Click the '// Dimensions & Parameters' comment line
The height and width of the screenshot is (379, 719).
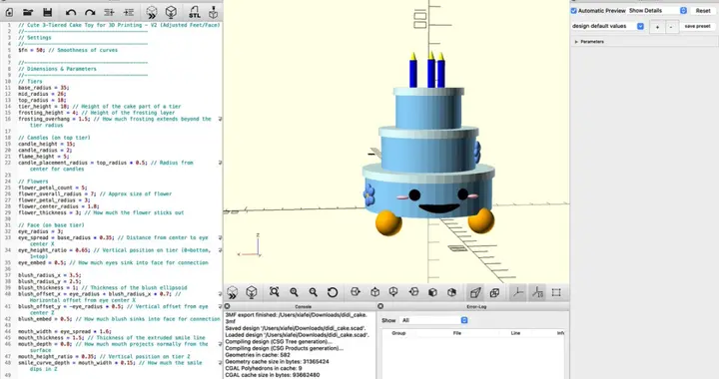click(57, 69)
